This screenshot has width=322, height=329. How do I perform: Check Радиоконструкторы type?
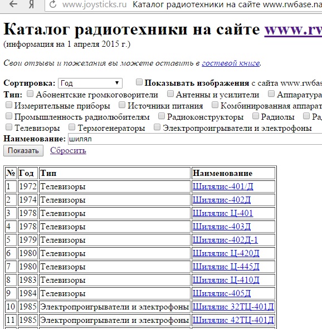coord(161,116)
